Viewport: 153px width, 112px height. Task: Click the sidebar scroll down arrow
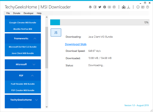(x=47, y=107)
